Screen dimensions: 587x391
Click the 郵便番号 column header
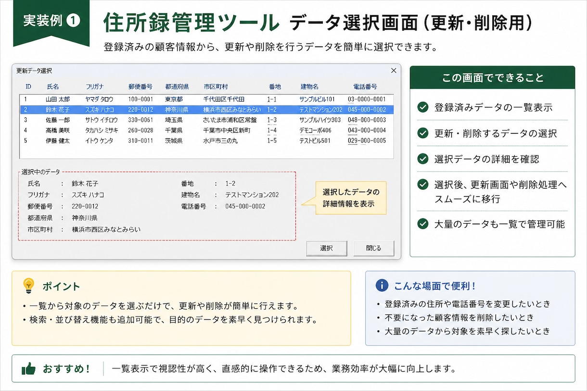tap(140, 87)
